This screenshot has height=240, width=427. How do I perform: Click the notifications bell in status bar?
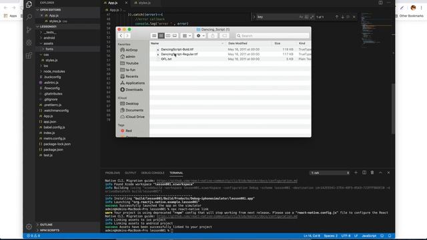(x=390, y=236)
